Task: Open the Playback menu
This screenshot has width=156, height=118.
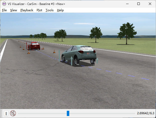Action: click(27, 10)
